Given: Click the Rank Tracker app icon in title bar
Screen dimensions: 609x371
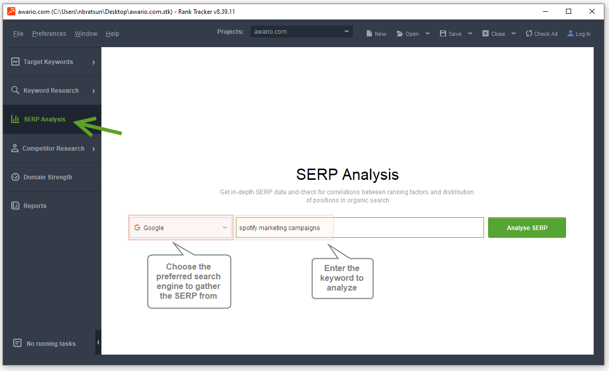Looking at the screenshot, I should pos(11,11).
